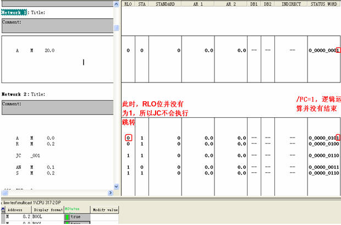
Task: Click the STA column header
Action: pyautogui.click(x=142, y=4)
